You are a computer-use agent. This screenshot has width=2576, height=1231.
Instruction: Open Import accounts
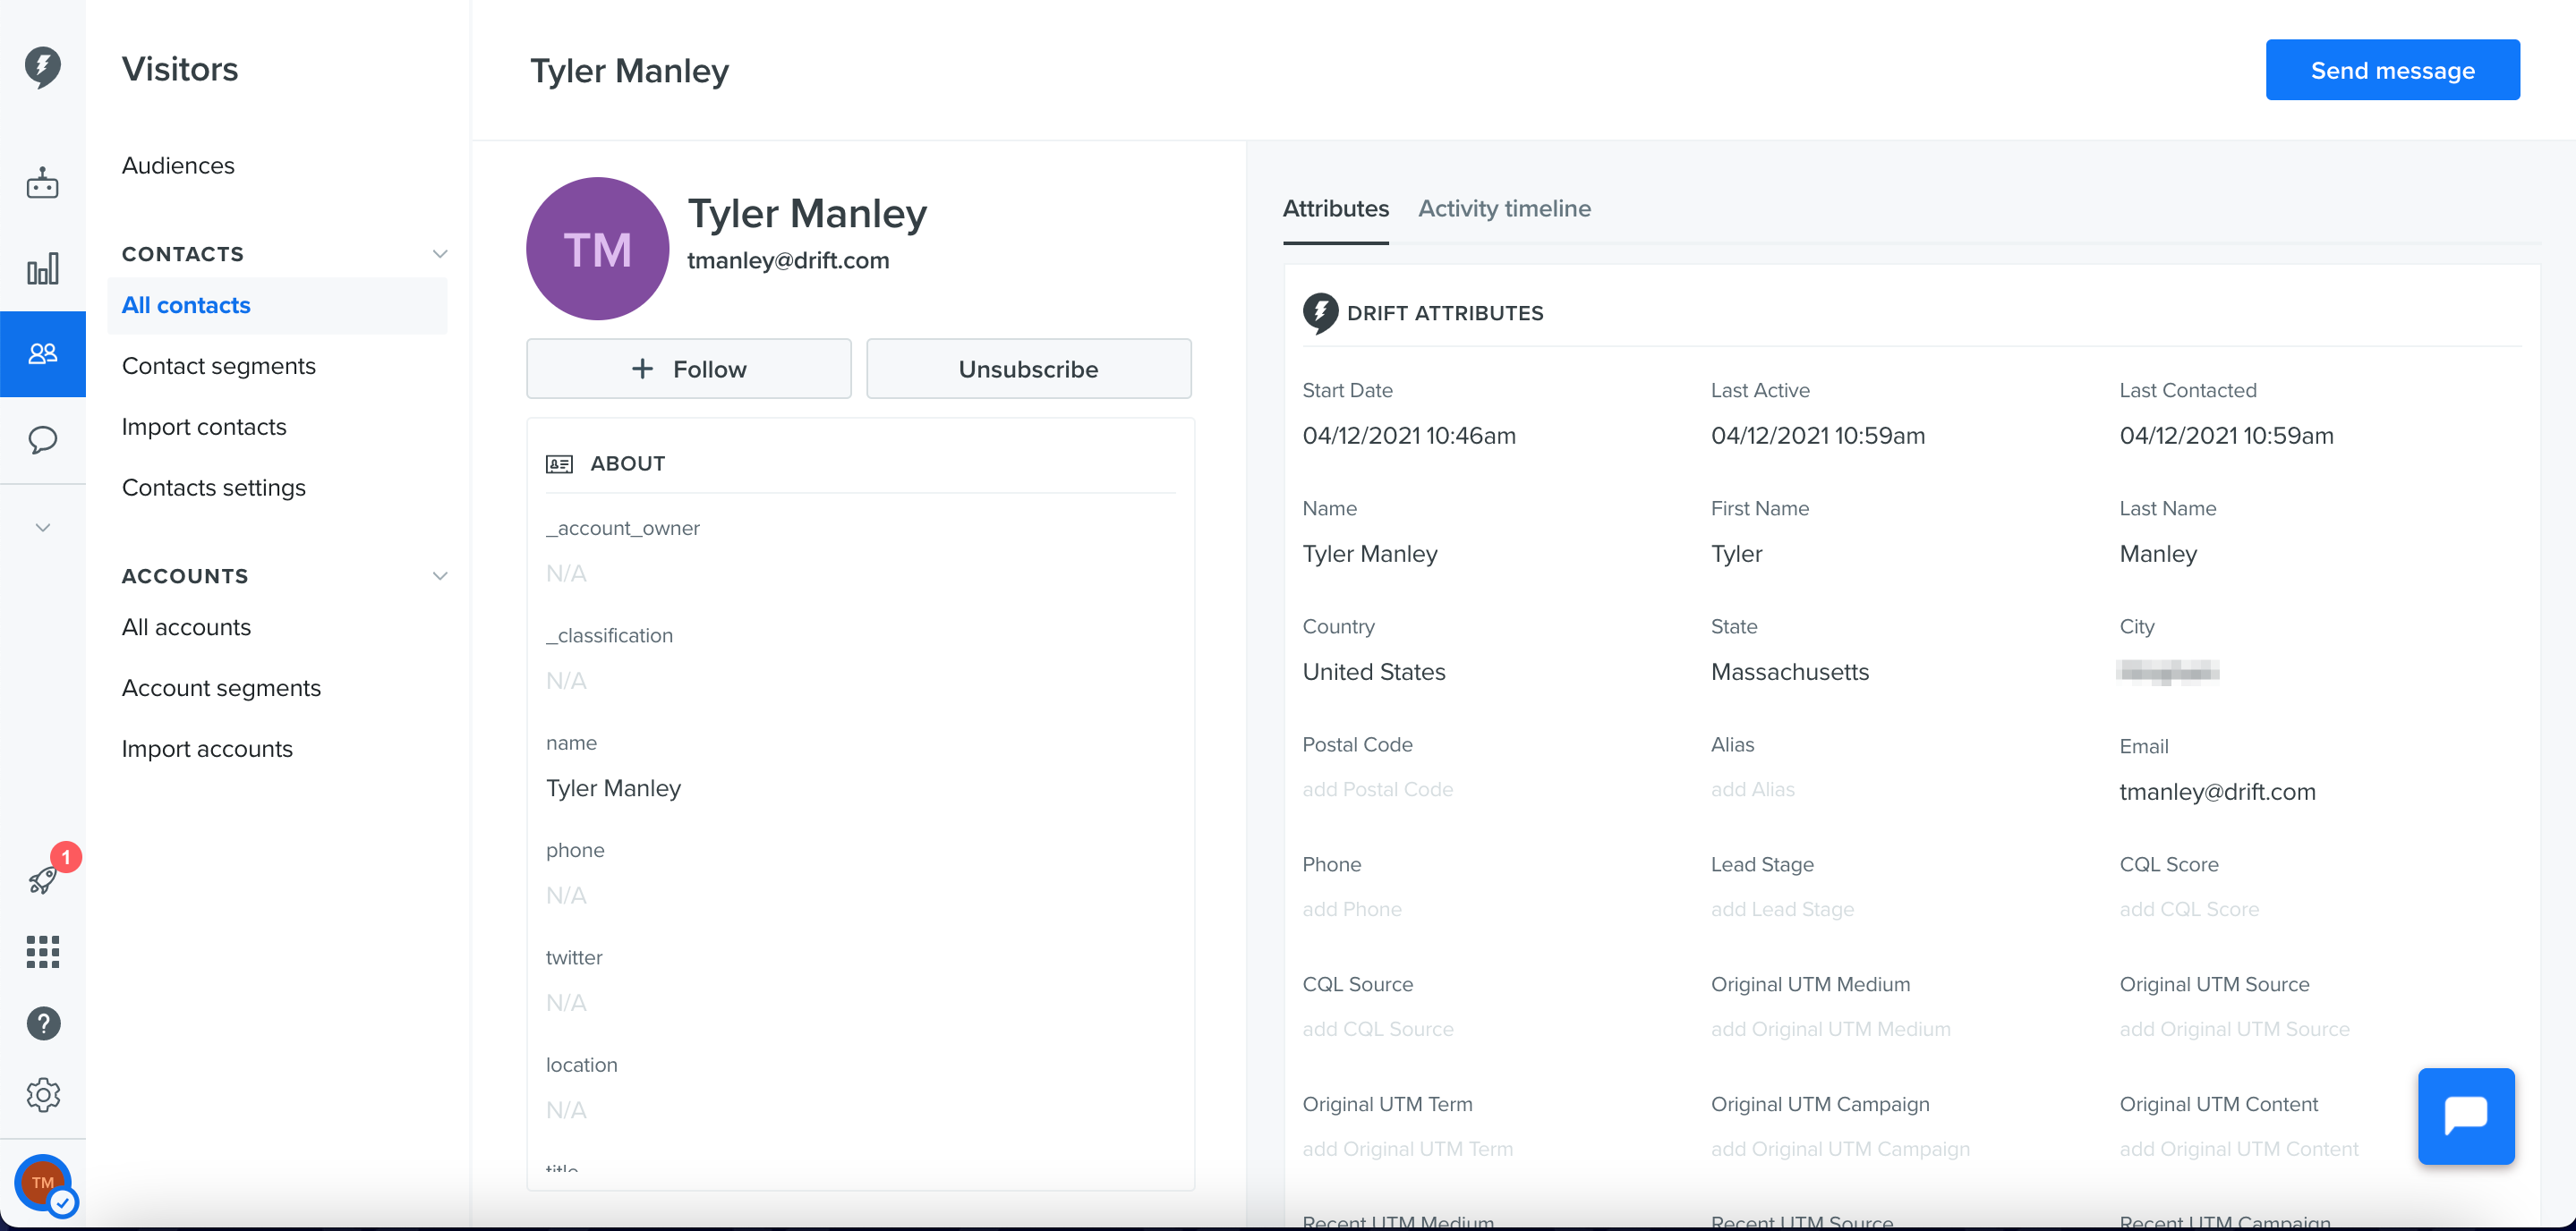click(x=207, y=750)
